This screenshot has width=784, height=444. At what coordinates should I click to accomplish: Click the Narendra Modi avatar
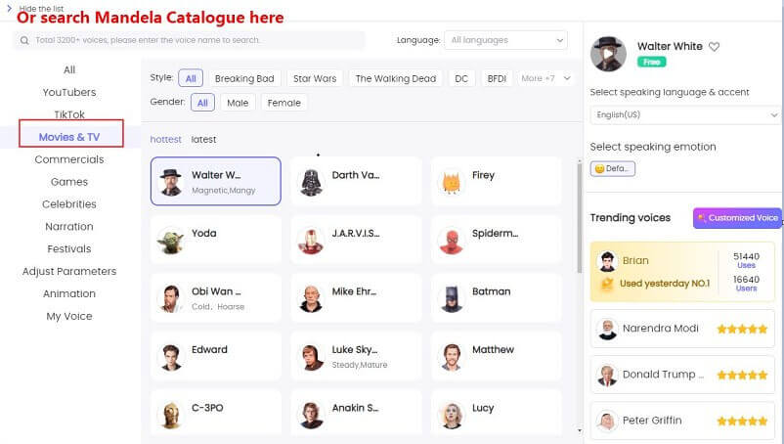pos(607,329)
